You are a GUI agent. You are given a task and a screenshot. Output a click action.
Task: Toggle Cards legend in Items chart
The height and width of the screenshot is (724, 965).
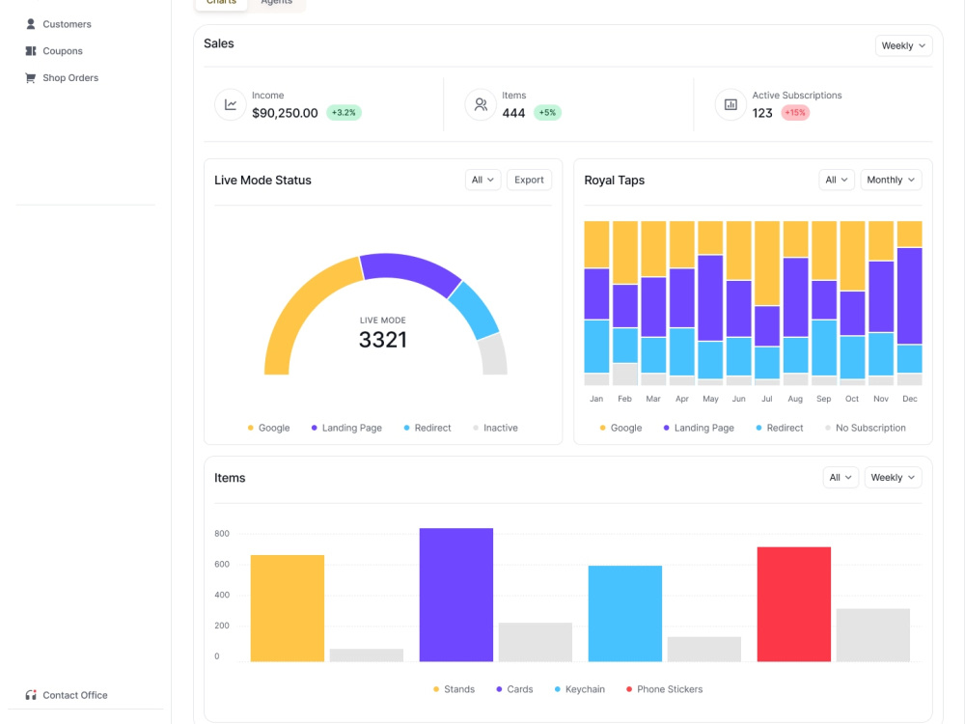point(514,689)
